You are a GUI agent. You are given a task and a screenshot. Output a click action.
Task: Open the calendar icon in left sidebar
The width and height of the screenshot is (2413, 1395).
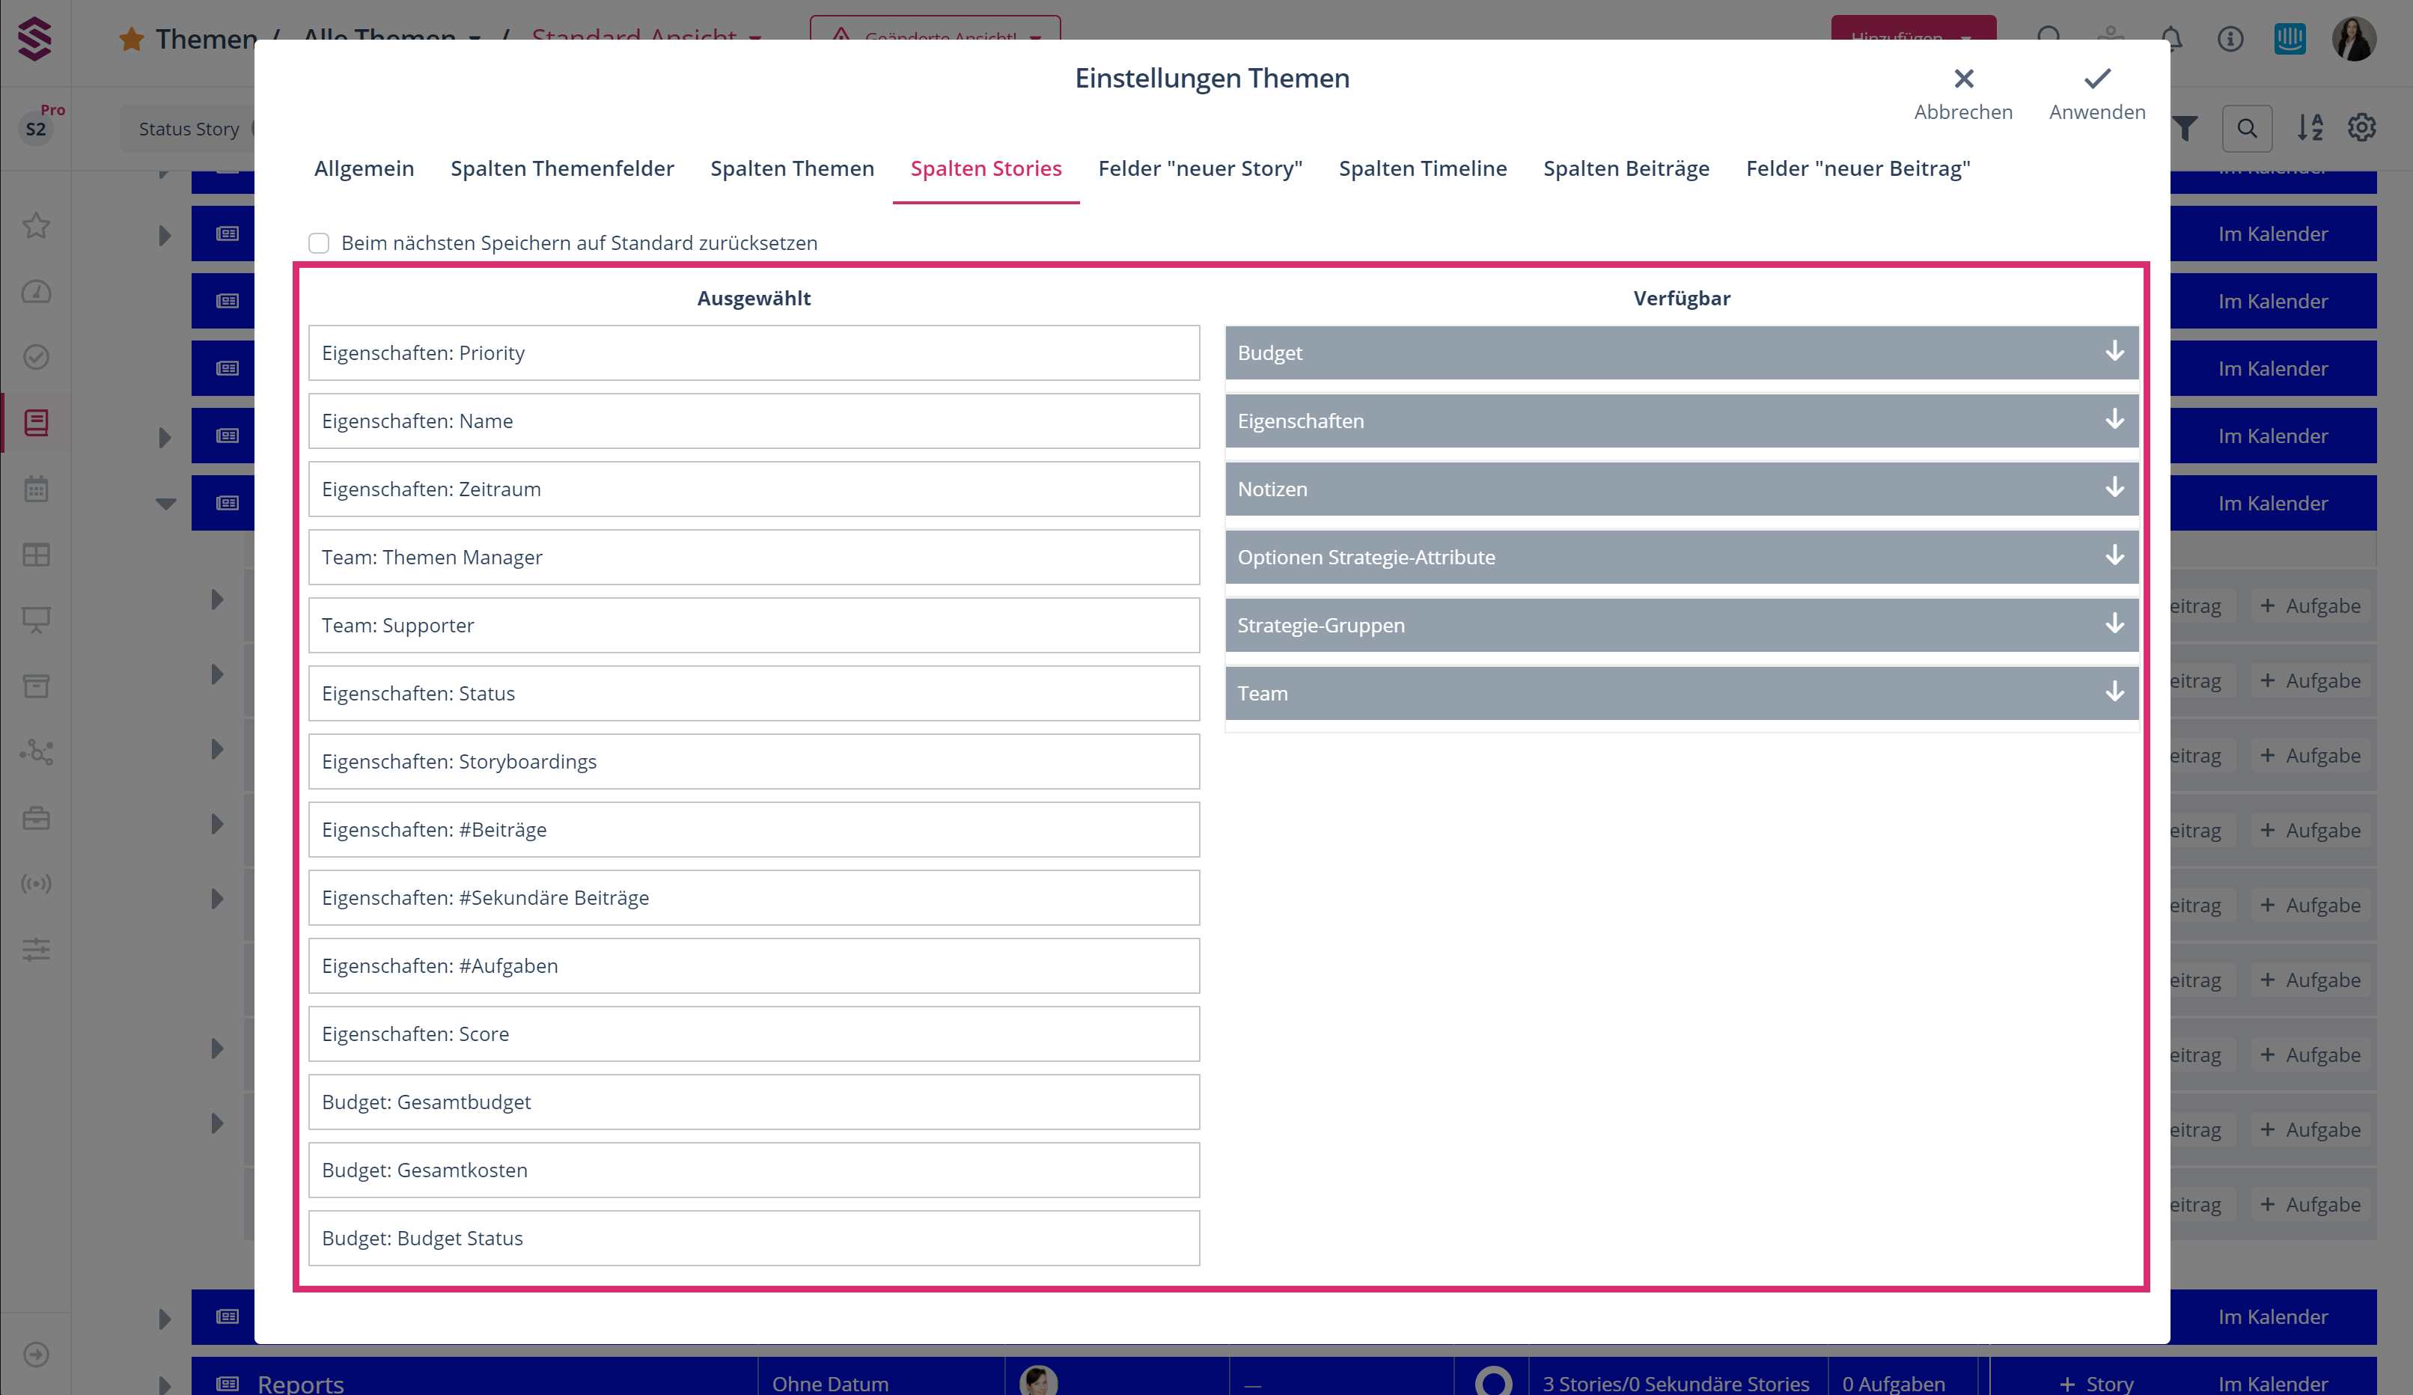click(x=37, y=488)
